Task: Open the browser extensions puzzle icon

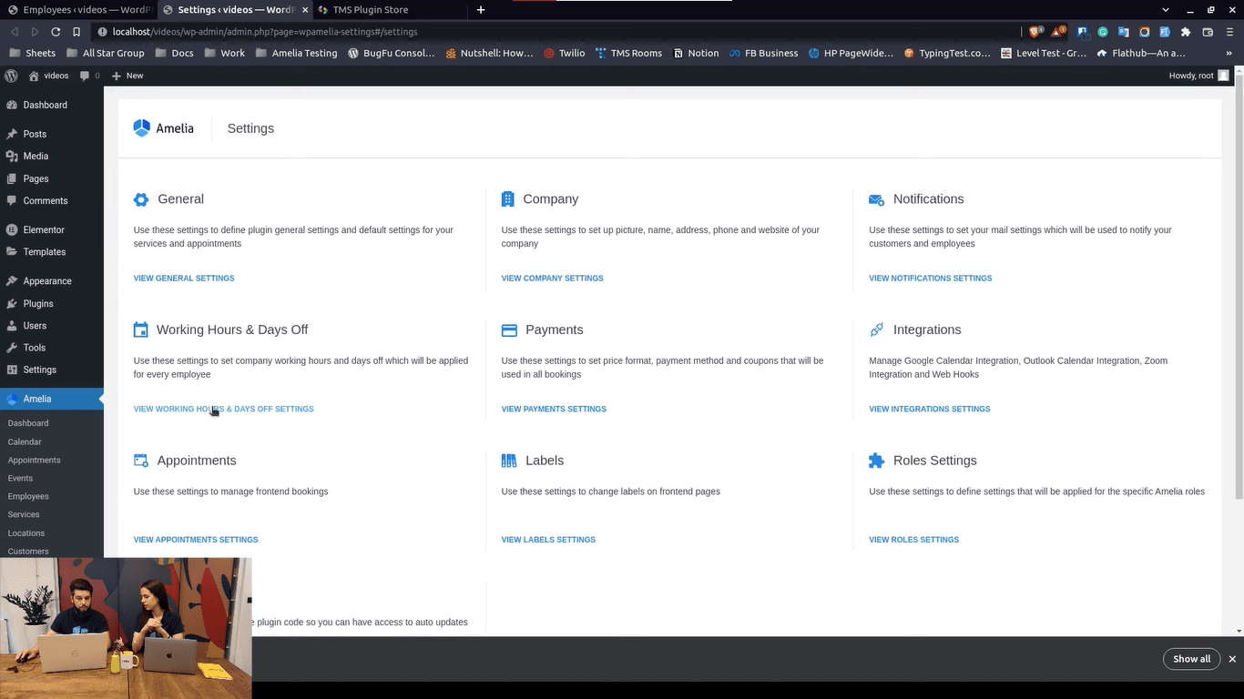Action: pos(1186,32)
